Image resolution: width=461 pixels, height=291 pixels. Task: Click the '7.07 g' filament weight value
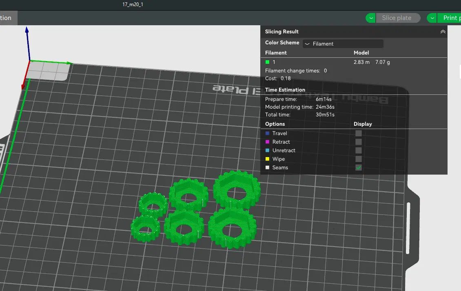click(383, 62)
